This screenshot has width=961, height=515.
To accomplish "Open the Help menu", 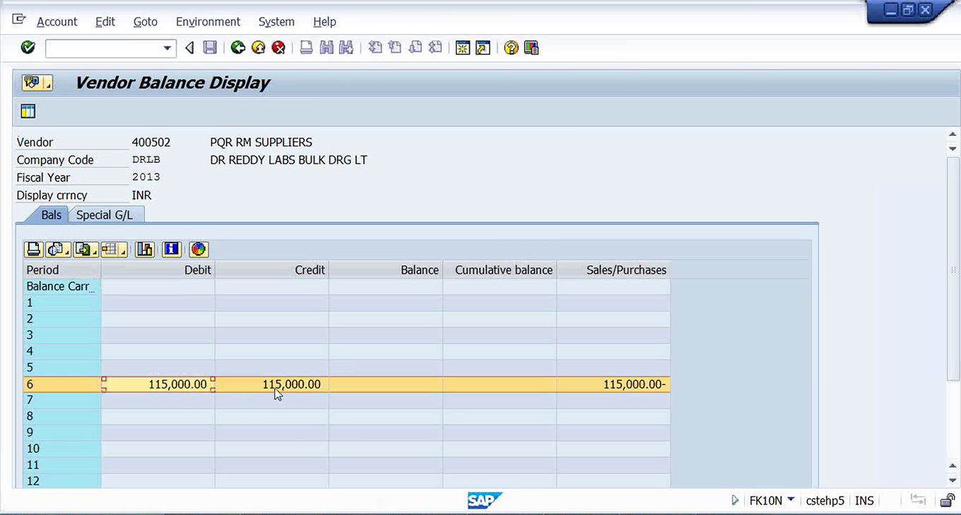I will (324, 22).
